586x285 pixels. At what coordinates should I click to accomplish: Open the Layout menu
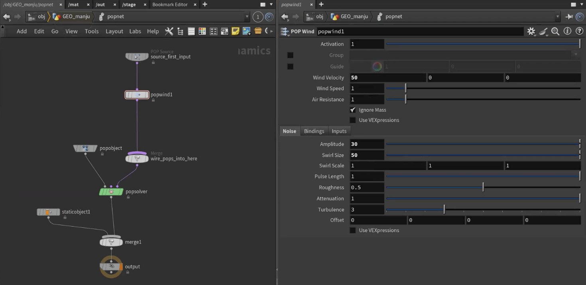pyautogui.click(x=114, y=31)
